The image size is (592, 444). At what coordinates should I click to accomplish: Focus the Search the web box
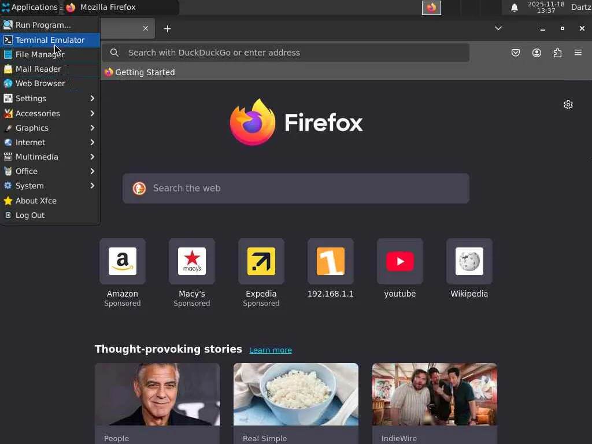[295, 188]
